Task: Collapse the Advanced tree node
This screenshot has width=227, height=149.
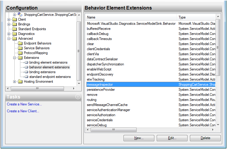Action: (9, 39)
